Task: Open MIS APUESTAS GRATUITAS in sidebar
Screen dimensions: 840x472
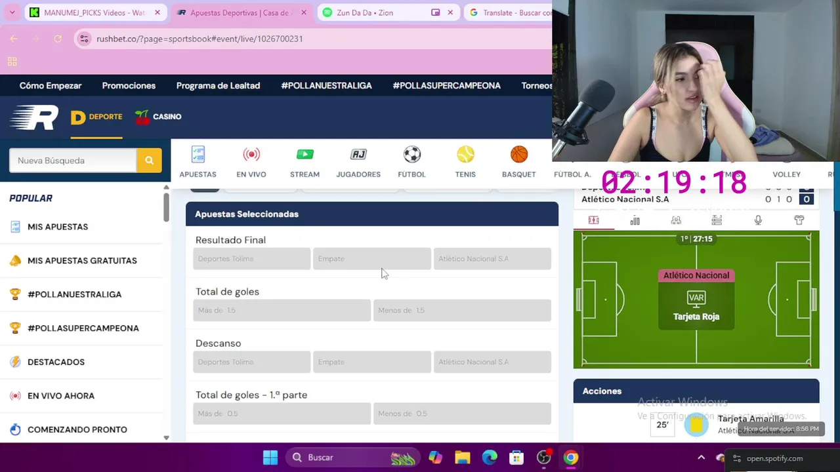Action: pos(82,260)
